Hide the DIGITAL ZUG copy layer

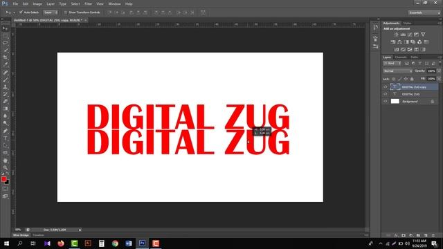pos(386,87)
